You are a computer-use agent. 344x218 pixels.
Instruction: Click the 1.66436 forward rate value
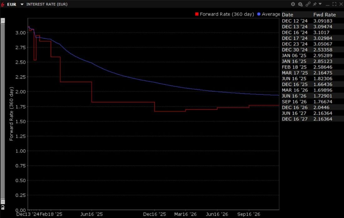click(x=323, y=84)
